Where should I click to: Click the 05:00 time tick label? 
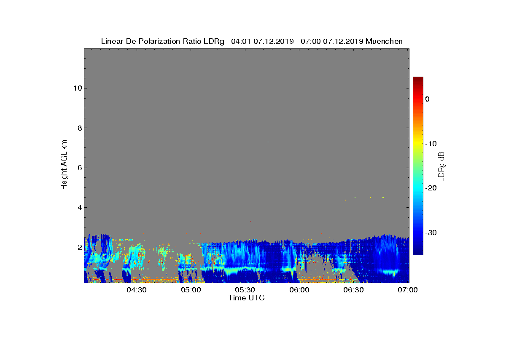[x=191, y=290]
